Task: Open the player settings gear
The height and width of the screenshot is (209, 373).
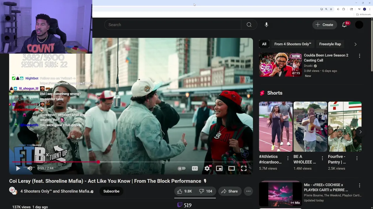Action: pos(207,168)
